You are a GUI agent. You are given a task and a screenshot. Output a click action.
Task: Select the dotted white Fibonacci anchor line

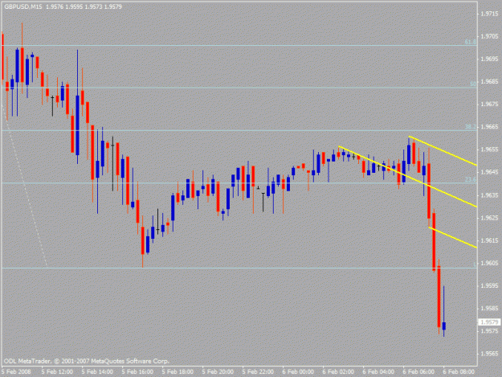pos(24,185)
